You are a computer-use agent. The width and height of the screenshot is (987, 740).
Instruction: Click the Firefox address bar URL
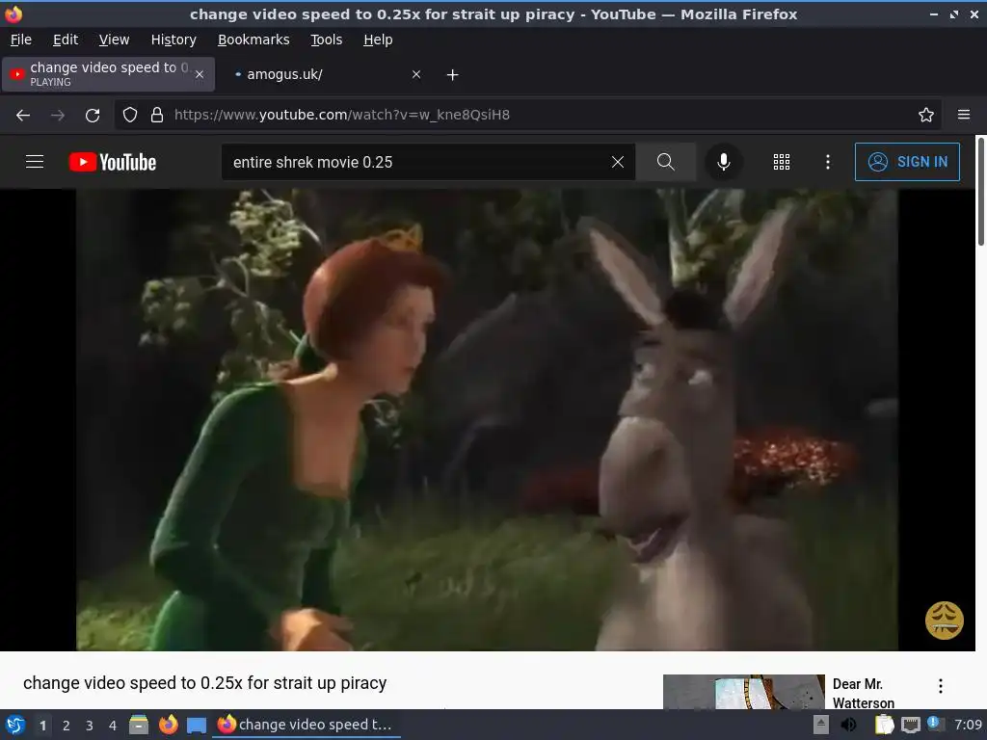[x=342, y=115]
